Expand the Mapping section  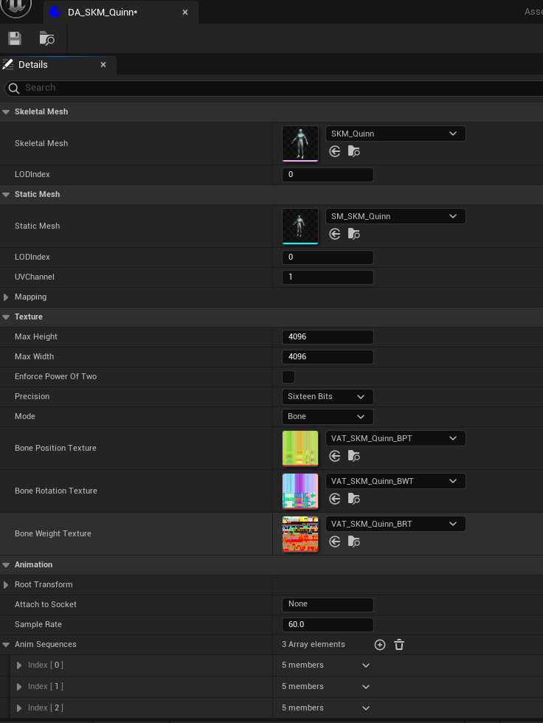point(7,297)
